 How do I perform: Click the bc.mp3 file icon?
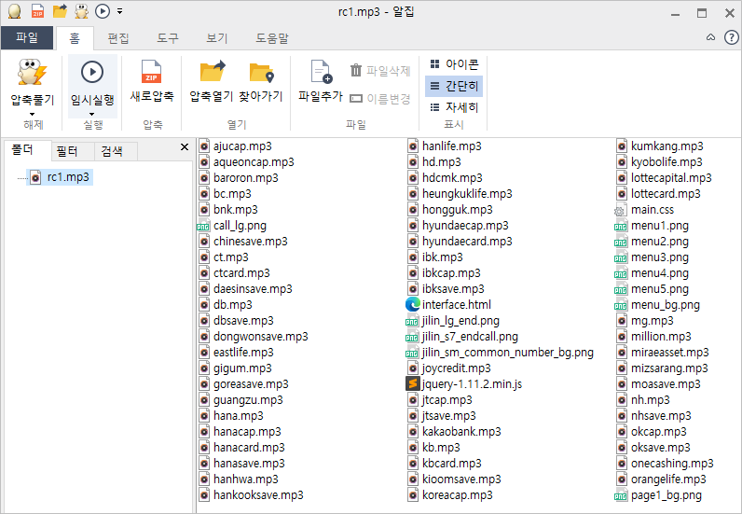pyautogui.click(x=204, y=194)
